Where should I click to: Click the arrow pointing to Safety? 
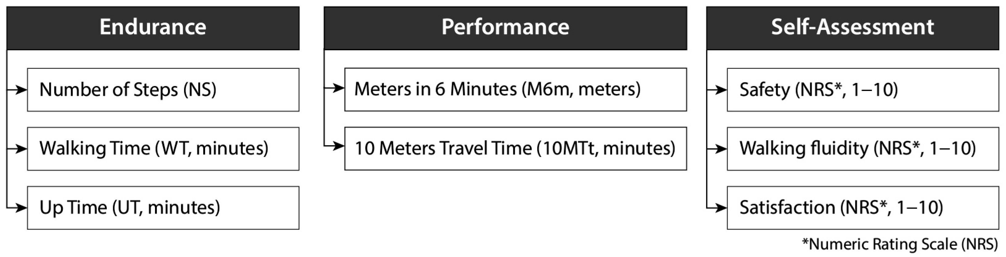coord(717,90)
